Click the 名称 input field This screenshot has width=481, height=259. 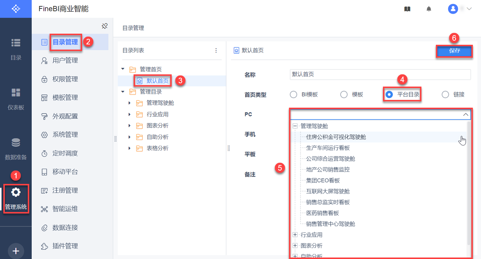(380, 74)
